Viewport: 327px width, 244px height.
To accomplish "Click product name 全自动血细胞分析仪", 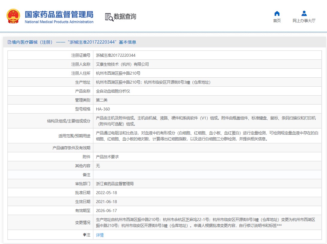I will click(x=113, y=91).
